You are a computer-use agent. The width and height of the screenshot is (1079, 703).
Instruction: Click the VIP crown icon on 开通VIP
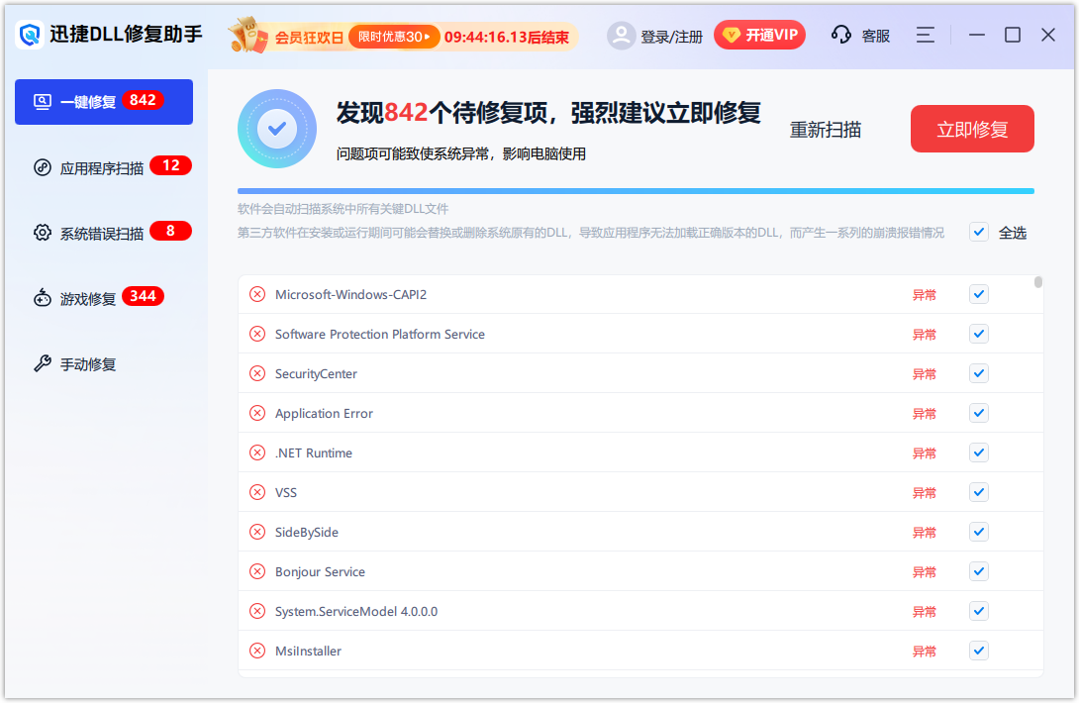coord(733,34)
